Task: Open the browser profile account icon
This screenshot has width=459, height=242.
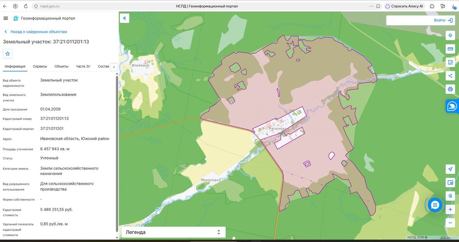Action: tap(15, 6)
